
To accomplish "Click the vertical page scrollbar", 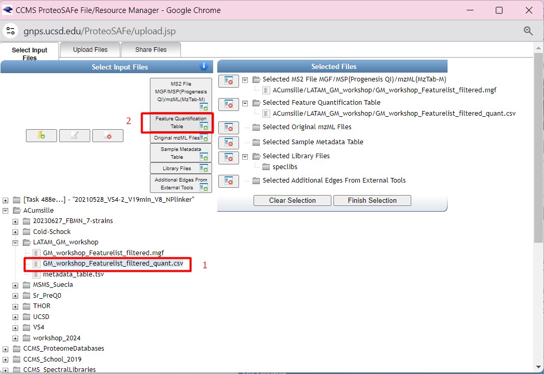I will pyautogui.click(x=539, y=156).
